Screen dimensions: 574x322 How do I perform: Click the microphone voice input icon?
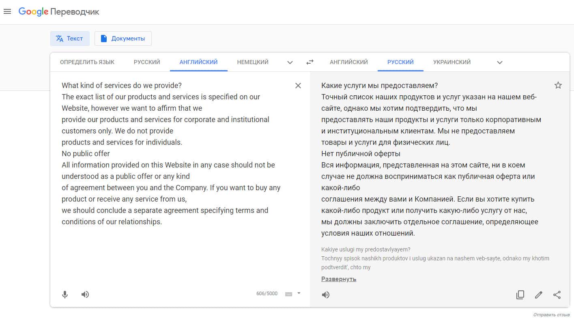pos(65,294)
